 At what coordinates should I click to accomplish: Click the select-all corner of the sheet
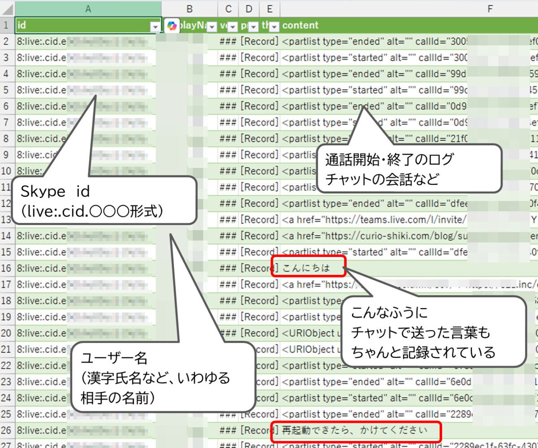(x=7, y=8)
